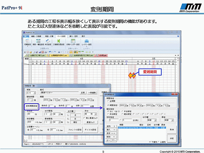Click the 日数 field showing 45
The image size is (204, 153).
(85, 106)
